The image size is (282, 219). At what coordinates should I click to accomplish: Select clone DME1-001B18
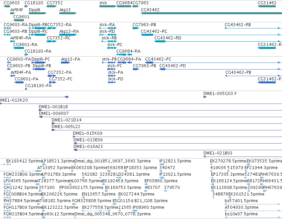click(x=160, y=110)
